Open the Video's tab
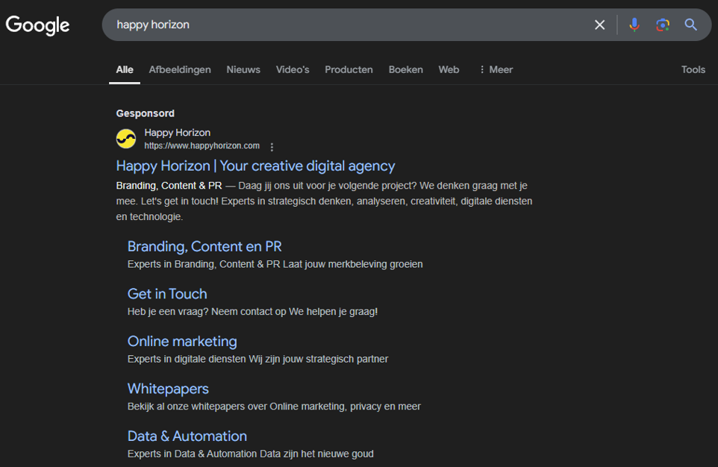This screenshot has width=718, height=467. coord(293,69)
